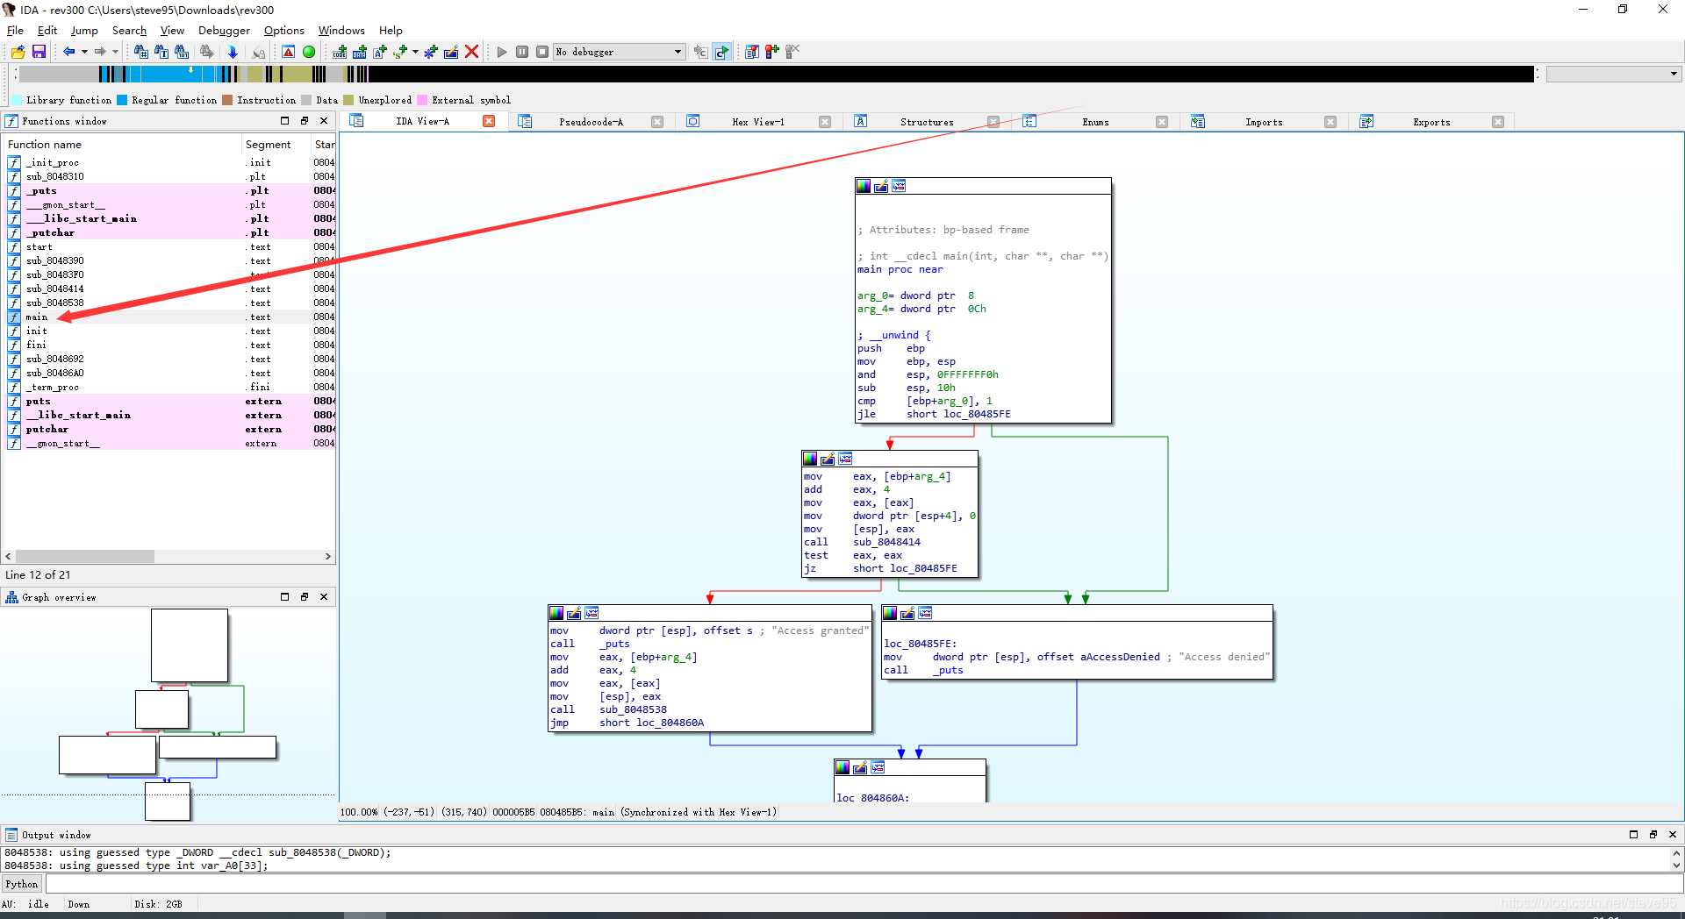Open the File menu
This screenshot has height=919, width=1685.
point(16,31)
